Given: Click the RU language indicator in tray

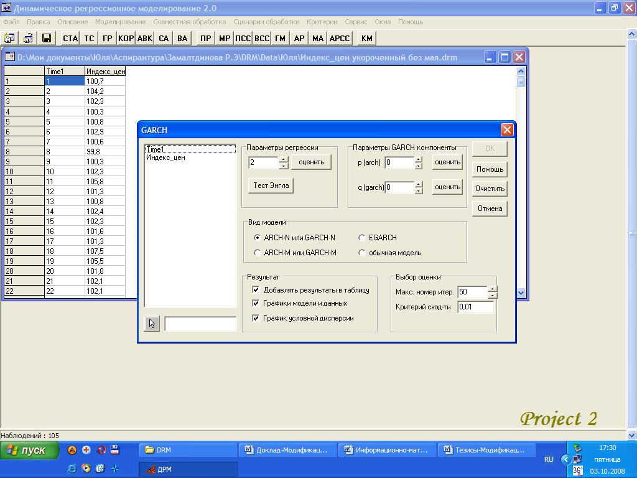Looking at the screenshot, I should point(549,459).
